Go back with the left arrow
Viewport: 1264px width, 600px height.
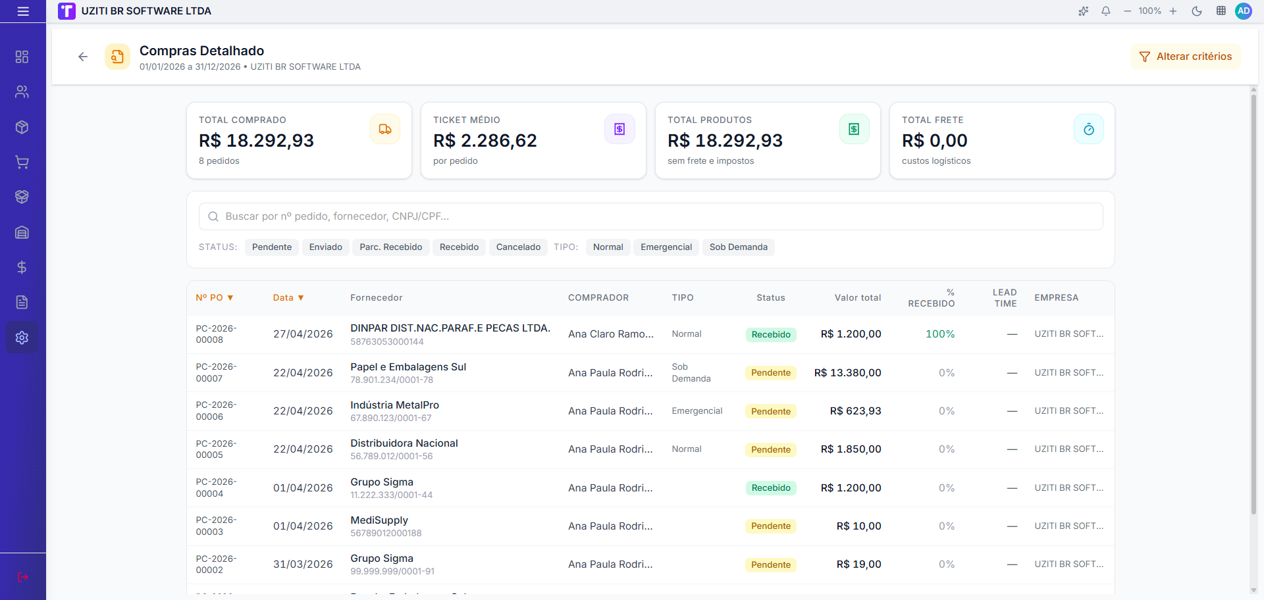coord(83,57)
